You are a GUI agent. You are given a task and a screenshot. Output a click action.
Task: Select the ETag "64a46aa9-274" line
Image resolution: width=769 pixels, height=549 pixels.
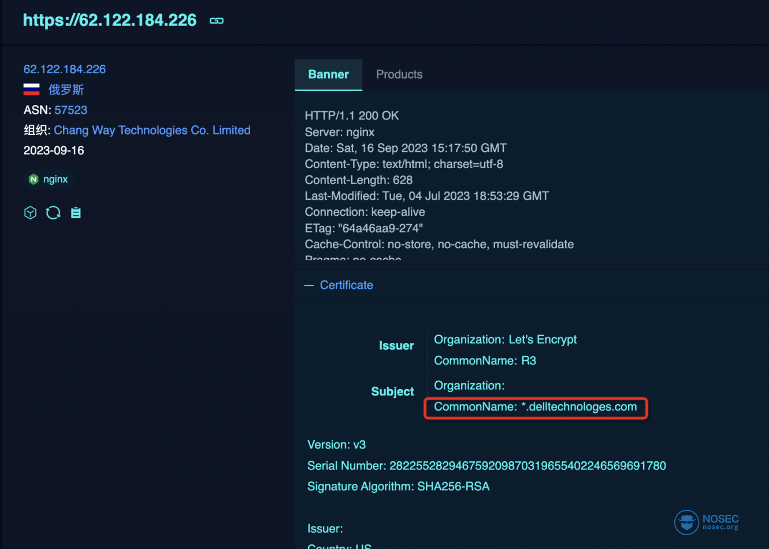(x=364, y=228)
